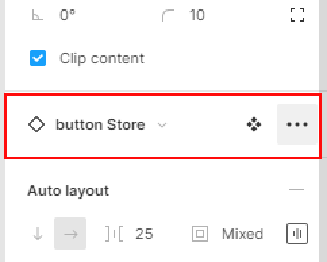Go to main component icon
The image size is (327, 262).
[x=254, y=124]
